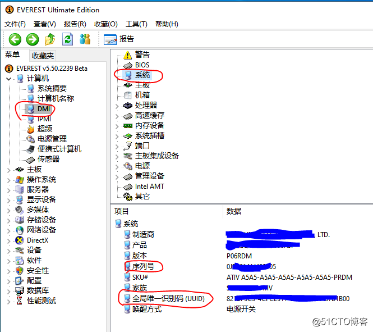Image resolution: width=373 pixels, height=332 pixels.
Task: Click the 传感器 chip icon
Action: 30,160
